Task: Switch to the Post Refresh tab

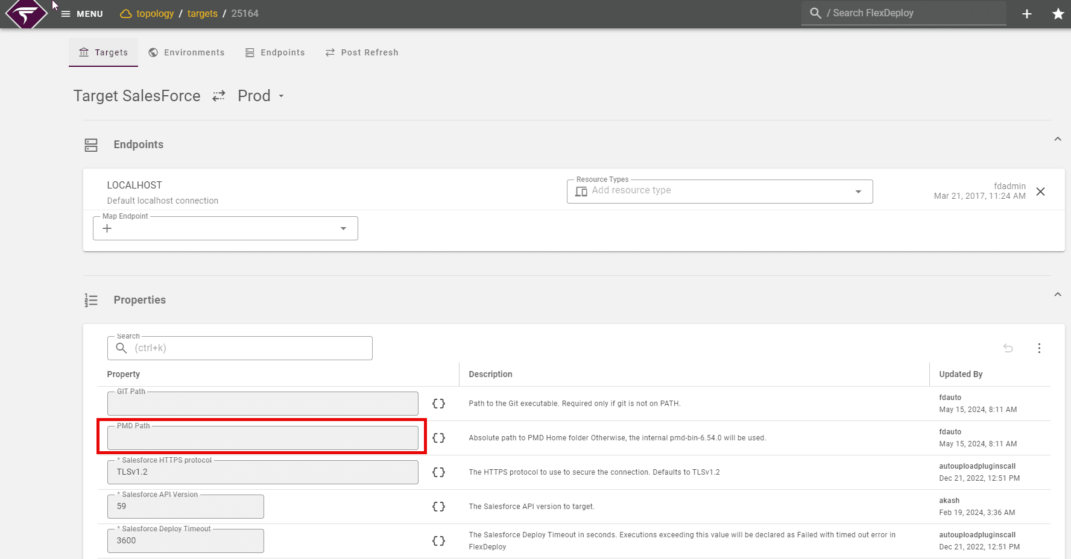Action: [362, 52]
